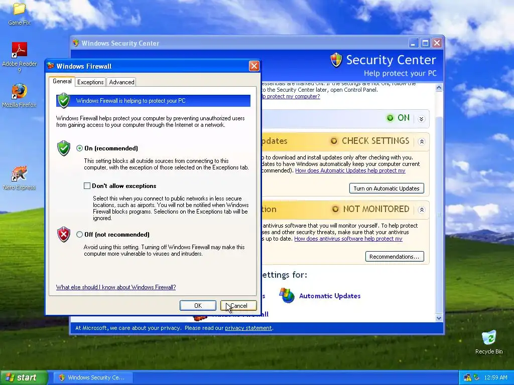This screenshot has height=385, width=514.
Task: Click the Start button
Action: (24, 377)
